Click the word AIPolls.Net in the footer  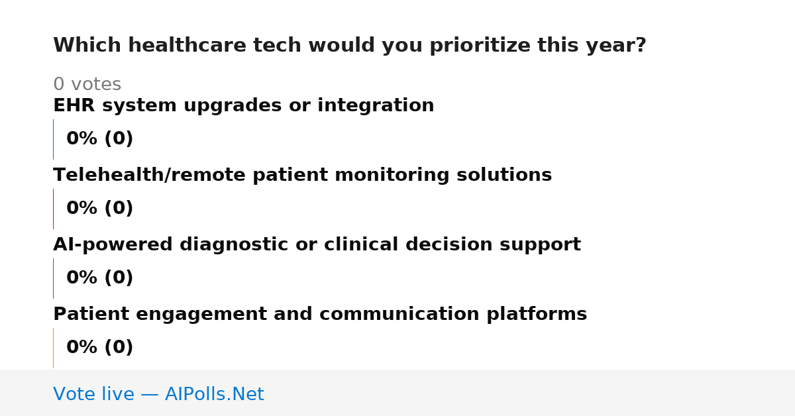[214, 394]
